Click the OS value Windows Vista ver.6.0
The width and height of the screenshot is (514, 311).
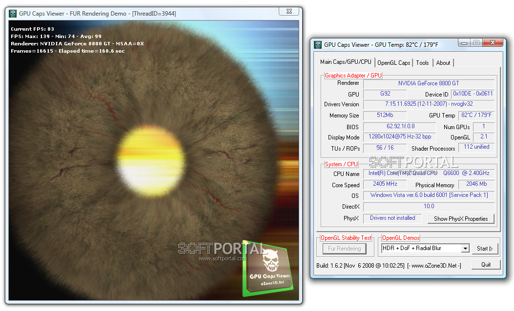coord(429,195)
